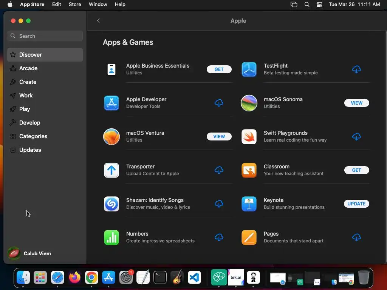Open the Apple menu
This screenshot has width=387, height=290.
(10, 4)
